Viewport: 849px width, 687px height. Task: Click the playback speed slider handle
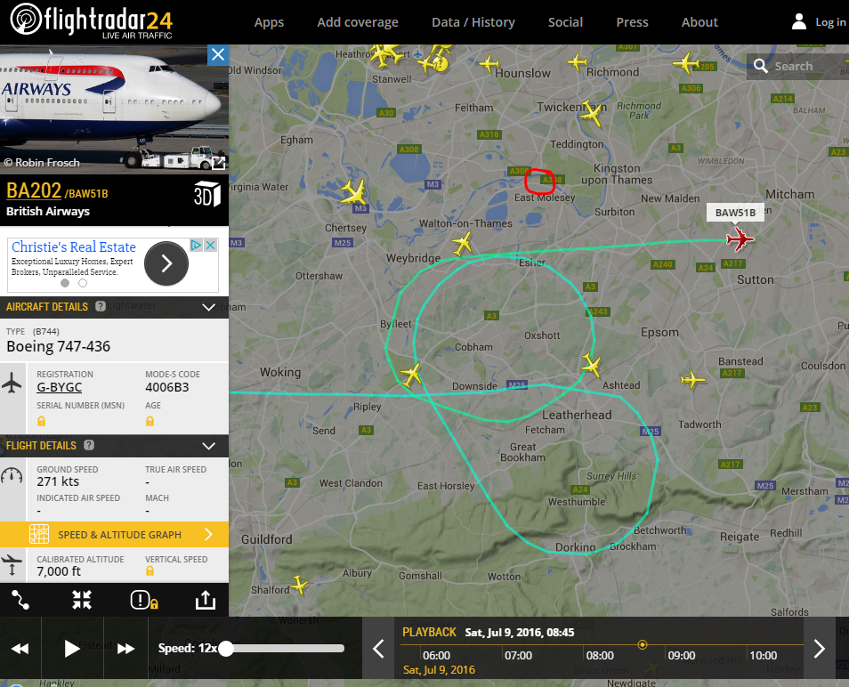[x=226, y=649]
